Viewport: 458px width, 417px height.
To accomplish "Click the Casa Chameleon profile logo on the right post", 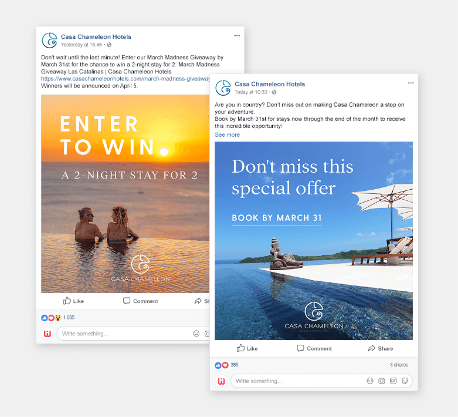I will 223,88.
